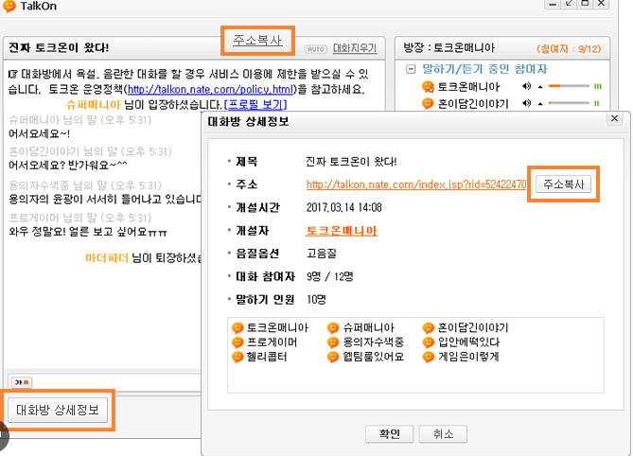
Task: Click 슈퍼매니아 name in entry notice
Action: 94,104
